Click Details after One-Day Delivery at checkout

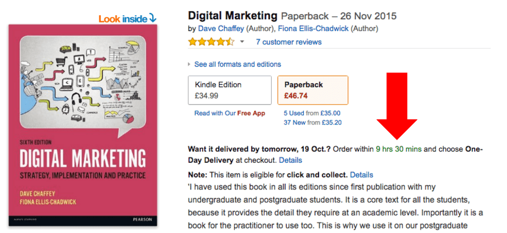[290, 161]
